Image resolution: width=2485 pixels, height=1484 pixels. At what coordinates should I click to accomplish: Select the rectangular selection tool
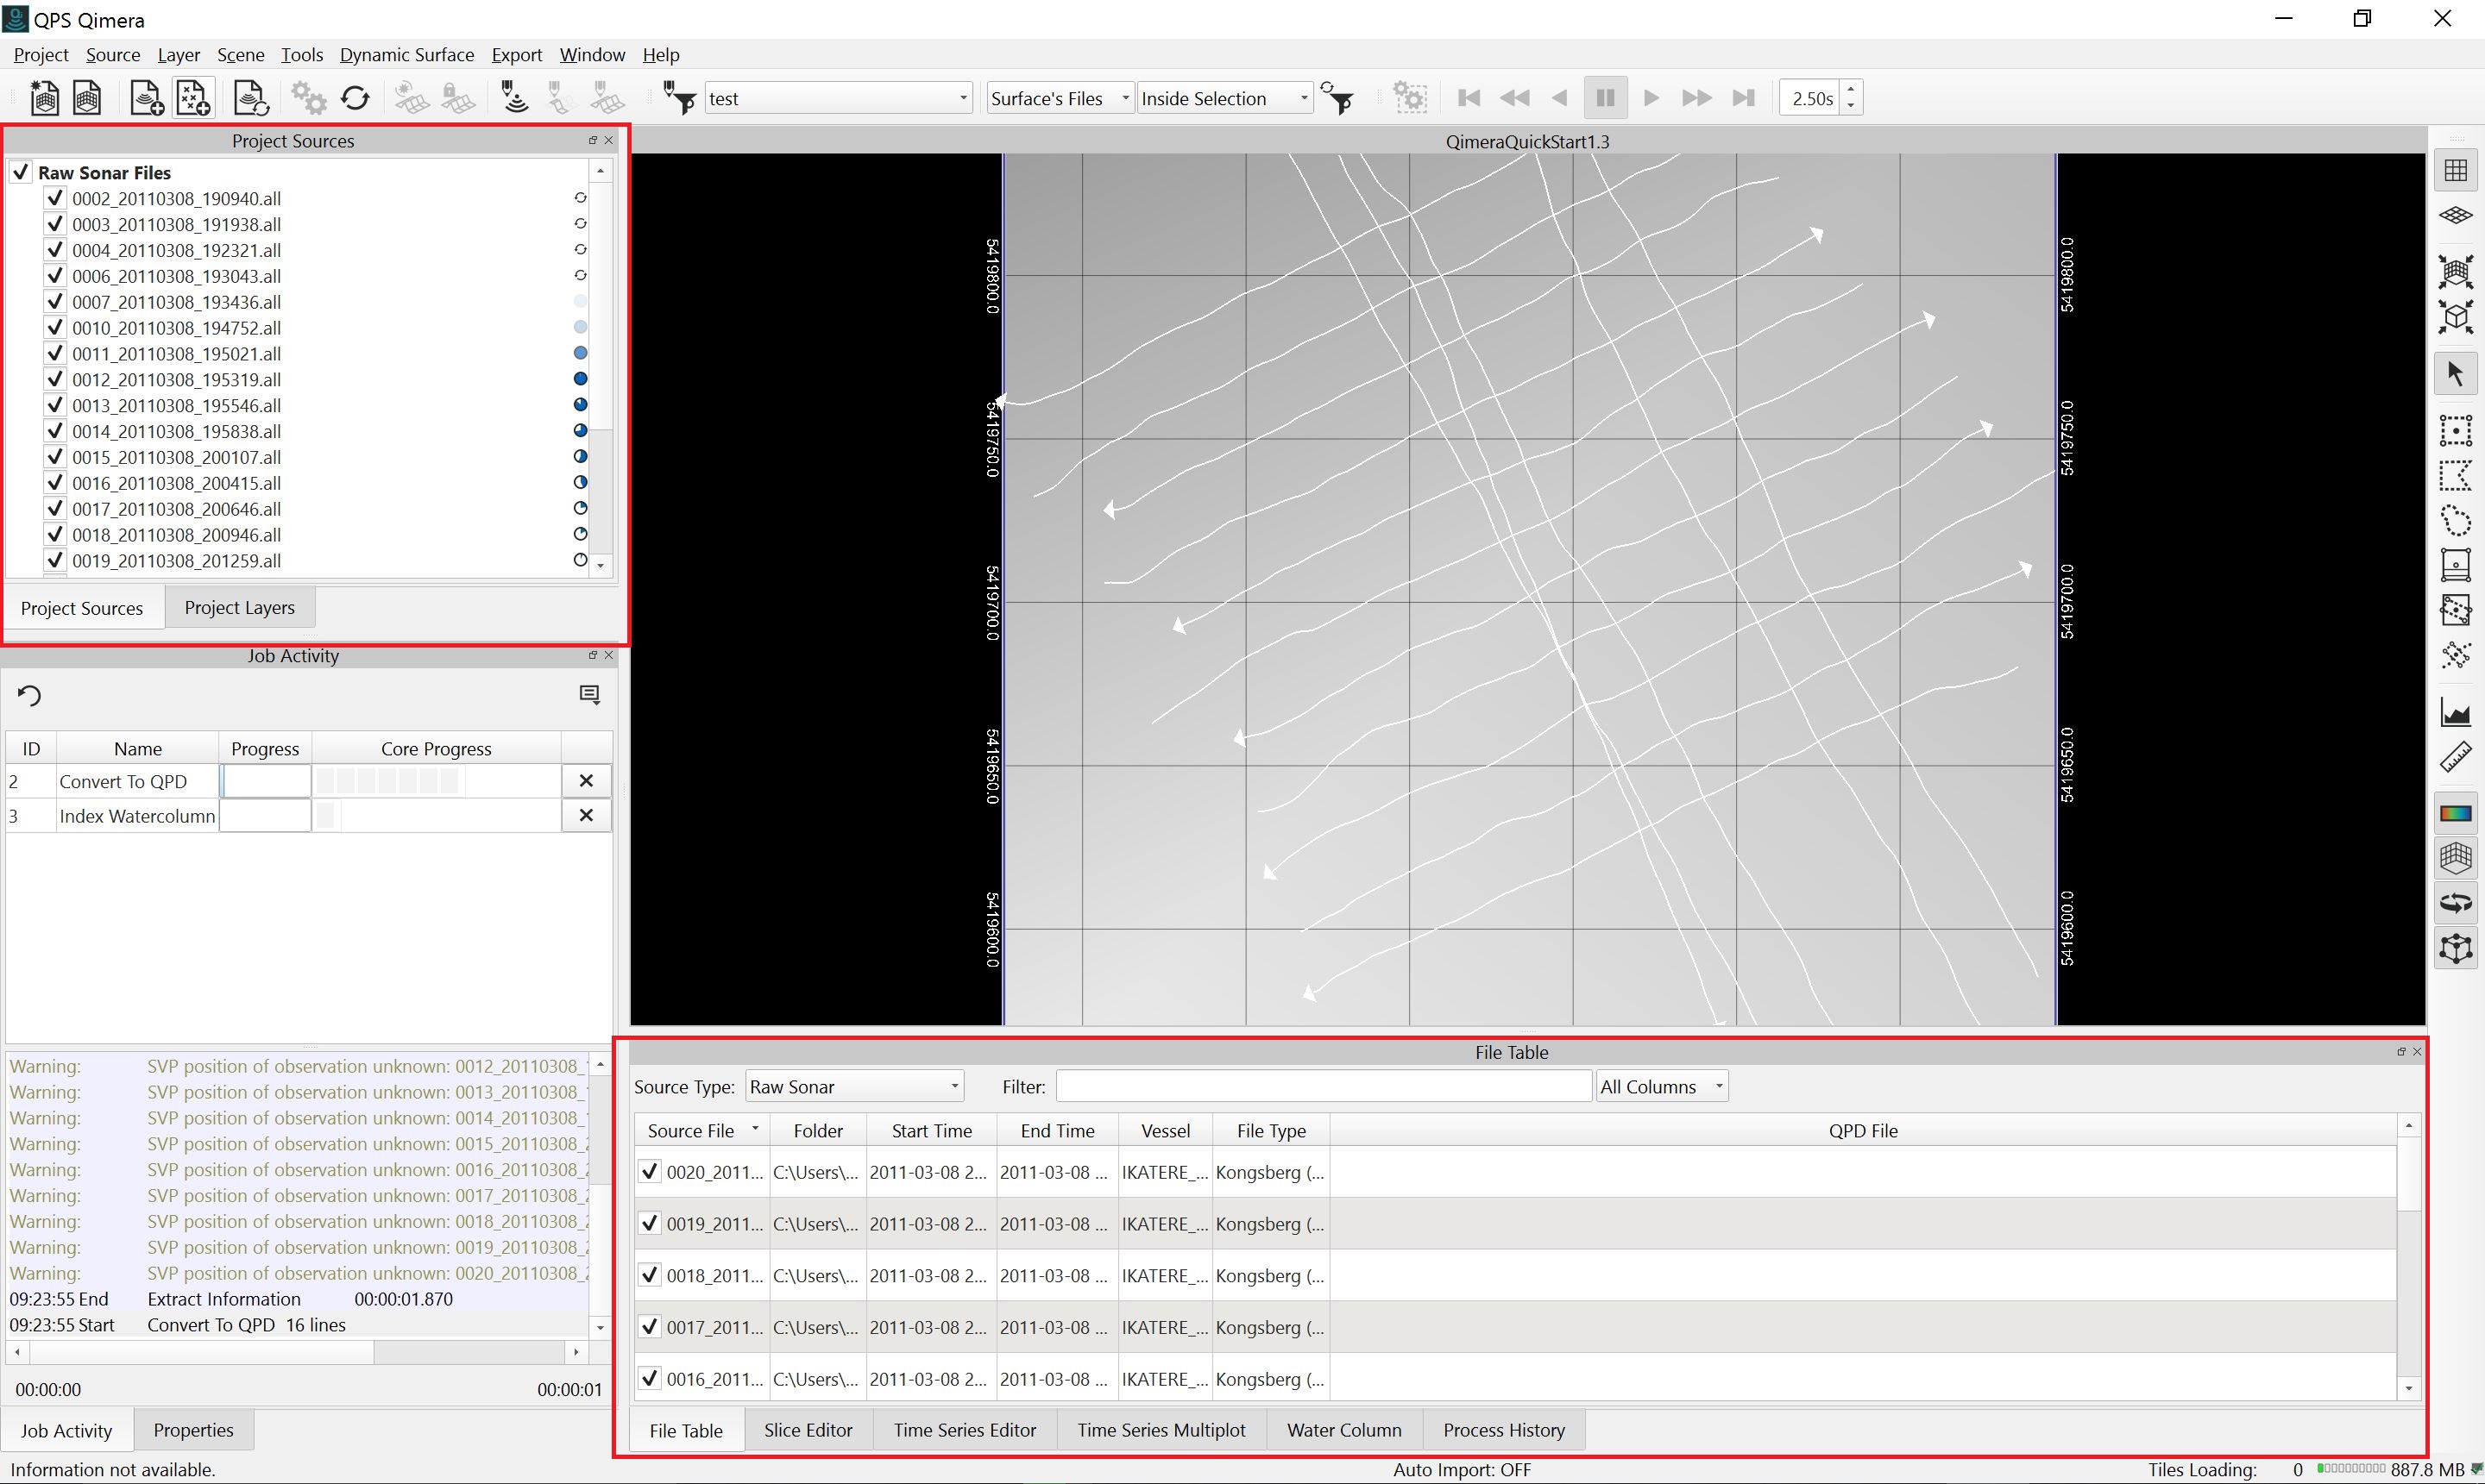click(2455, 431)
